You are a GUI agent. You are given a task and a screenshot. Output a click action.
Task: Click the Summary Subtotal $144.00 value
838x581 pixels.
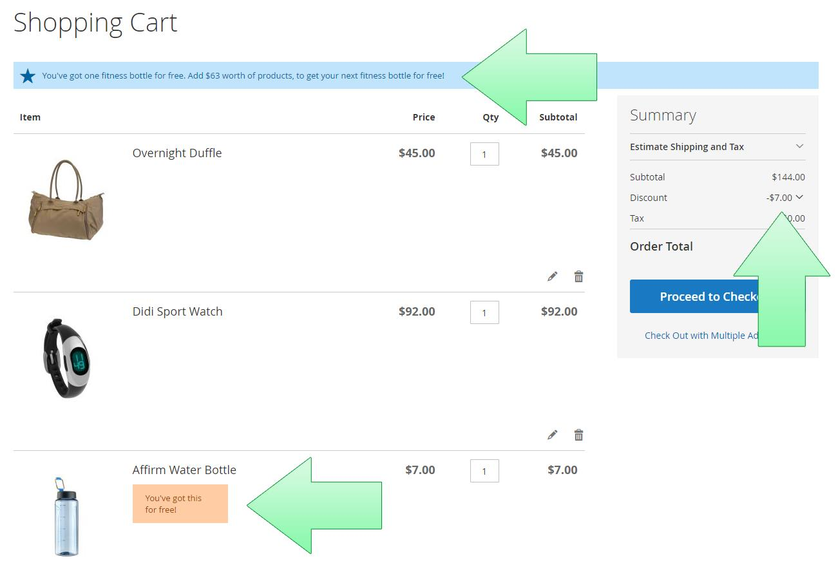click(x=788, y=177)
